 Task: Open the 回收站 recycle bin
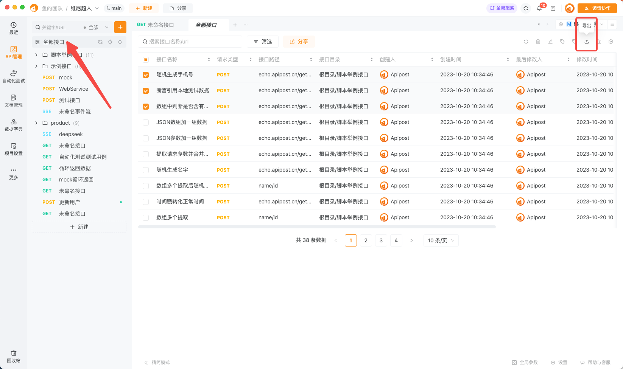13,356
